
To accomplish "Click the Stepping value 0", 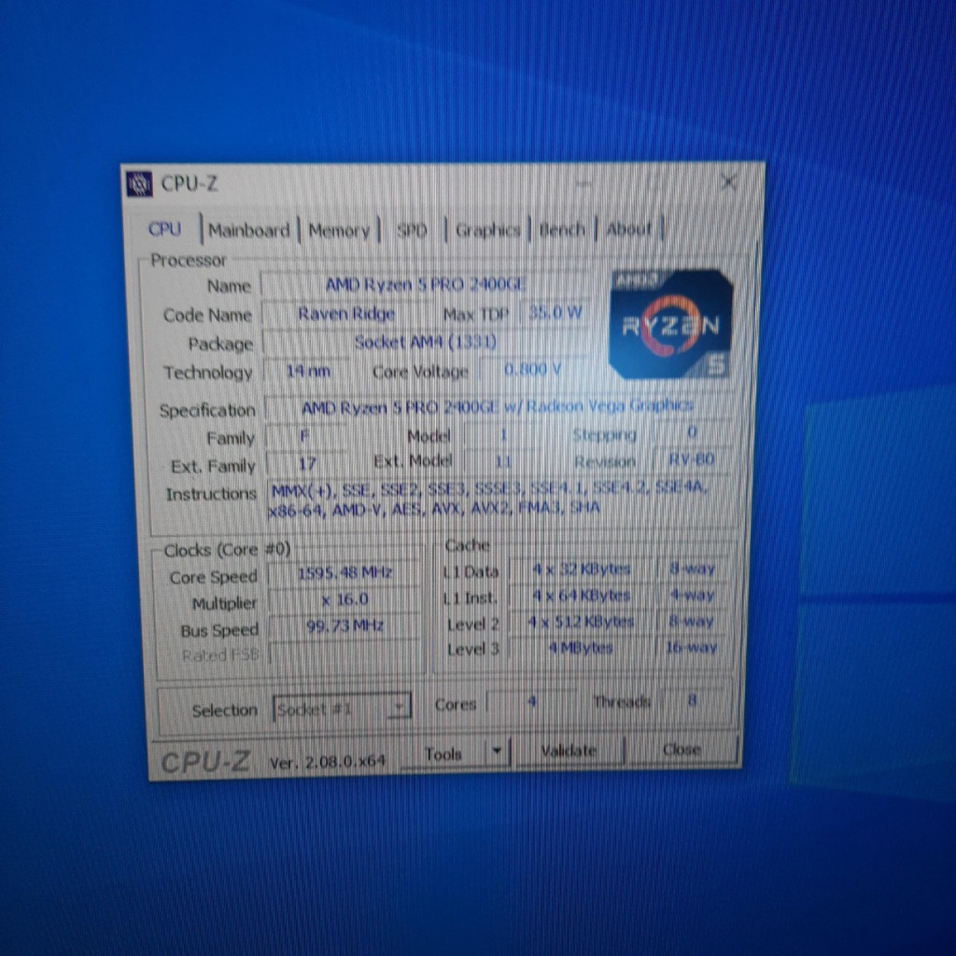I will pos(692,432).
